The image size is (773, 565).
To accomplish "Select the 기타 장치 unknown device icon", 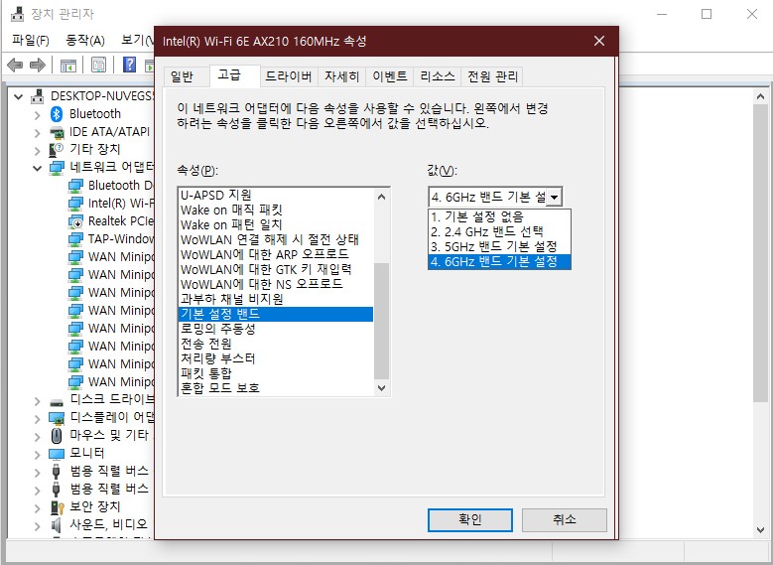I will 57,150.
